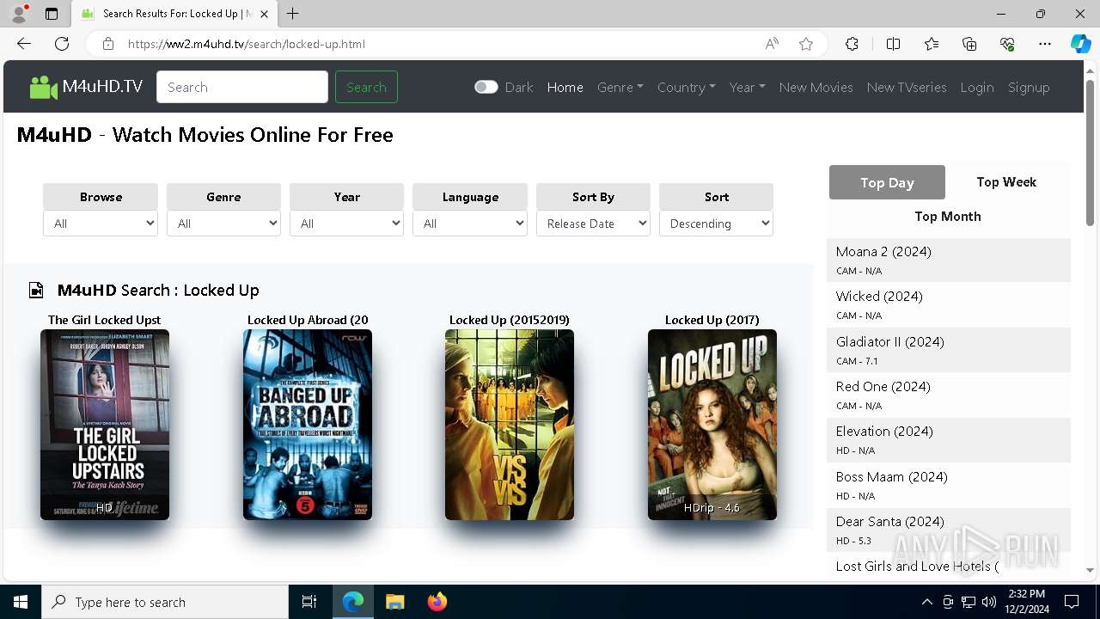Open Red One (2024) in top list

pyautogui.click(x=883, y=386)
